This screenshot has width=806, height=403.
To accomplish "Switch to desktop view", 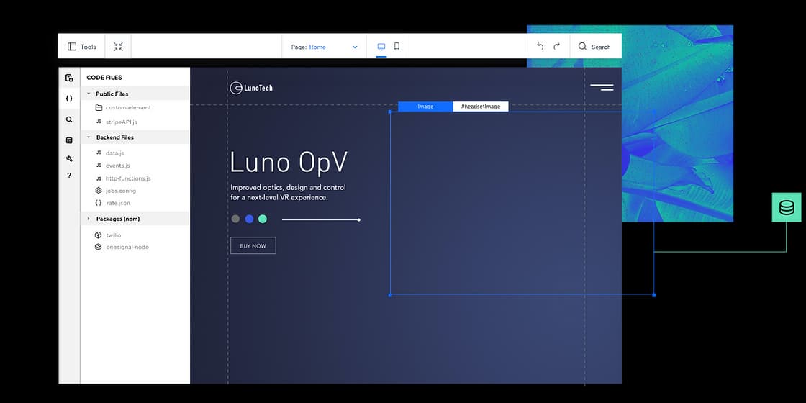I will coord(381,47).
